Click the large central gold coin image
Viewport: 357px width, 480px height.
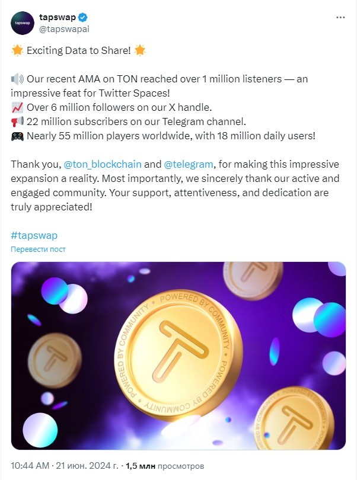179,354
